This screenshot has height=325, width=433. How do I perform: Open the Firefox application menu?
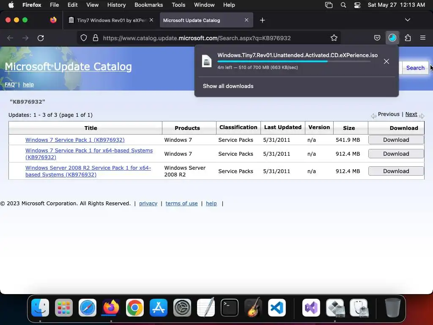tap(32, 5)
